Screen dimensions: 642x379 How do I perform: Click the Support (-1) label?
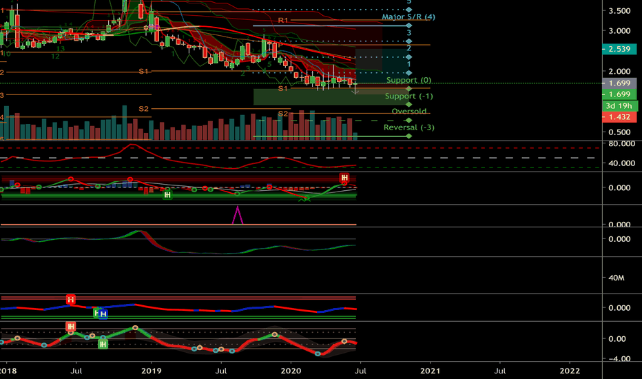(408, 96)
